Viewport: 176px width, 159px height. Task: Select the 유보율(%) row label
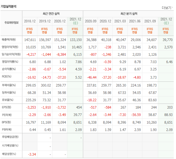(x=8, y=100)
